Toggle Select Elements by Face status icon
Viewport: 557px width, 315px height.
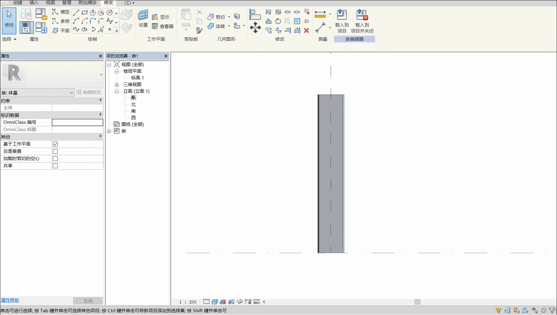526,310
